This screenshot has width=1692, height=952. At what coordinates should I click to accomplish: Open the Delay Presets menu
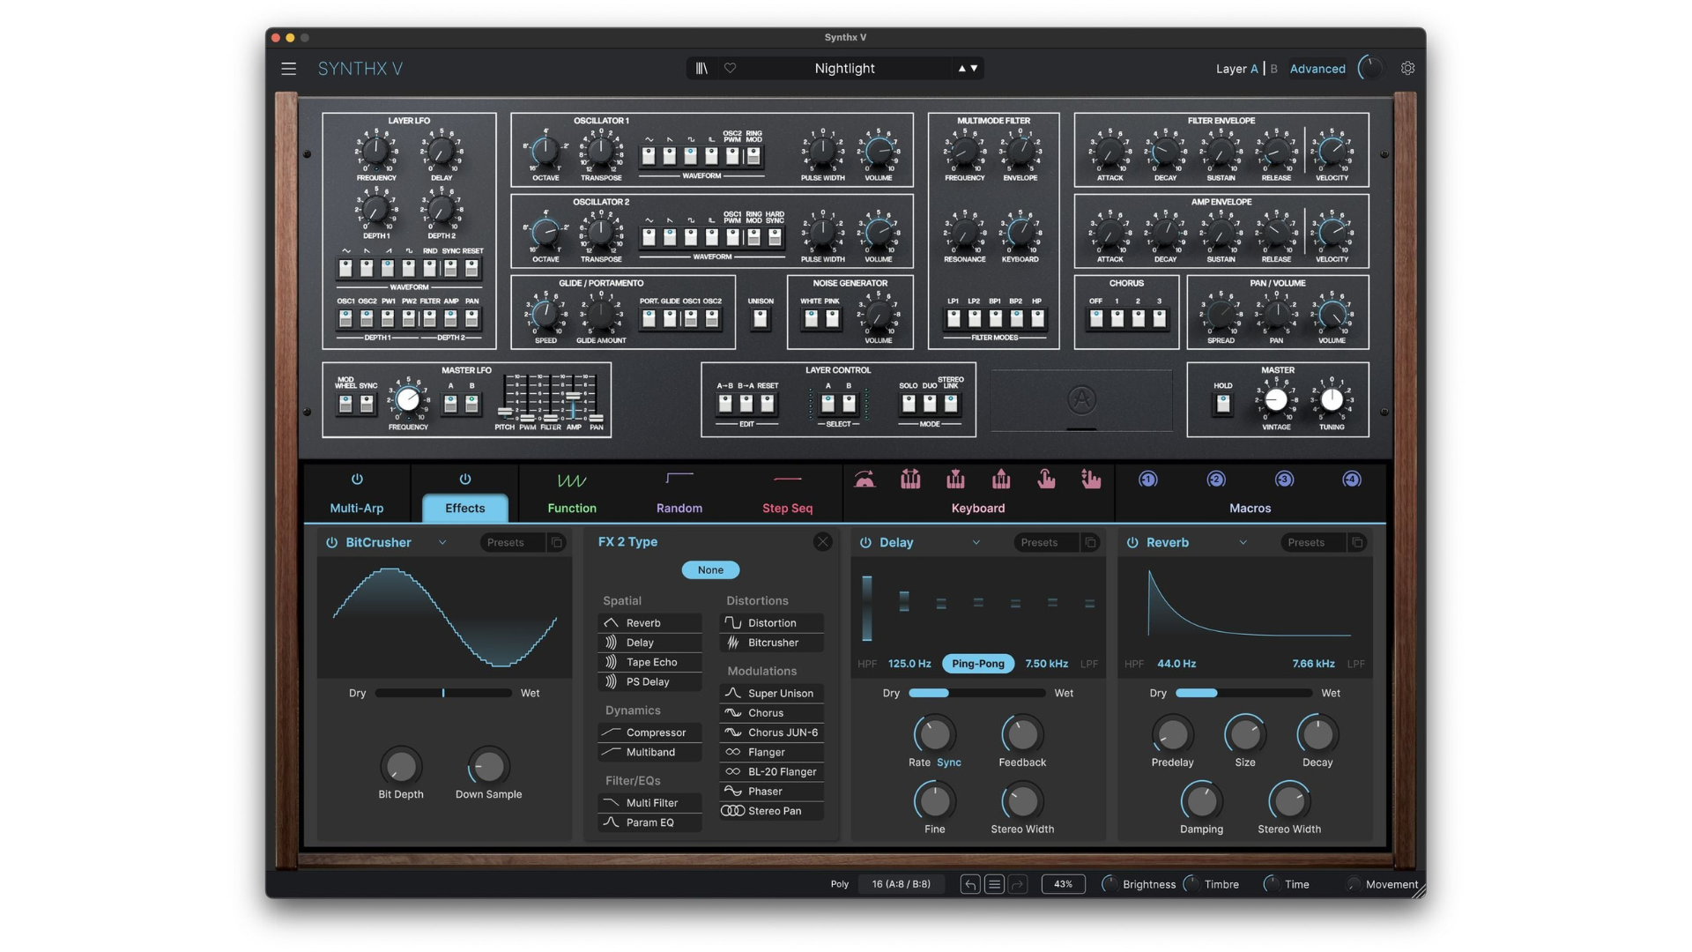(1045, 542)
